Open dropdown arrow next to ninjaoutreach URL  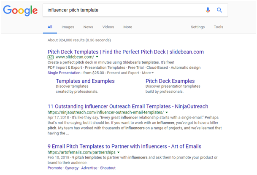pos(167,113)
